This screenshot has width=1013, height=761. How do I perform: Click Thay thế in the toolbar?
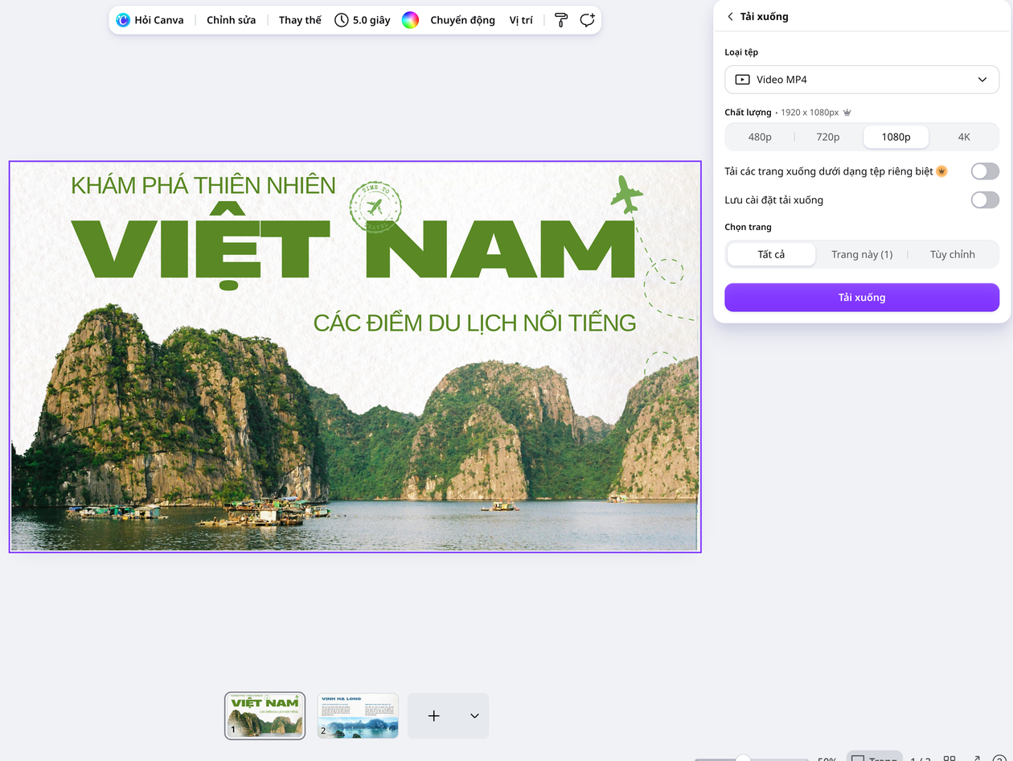[x=300, y=20]
